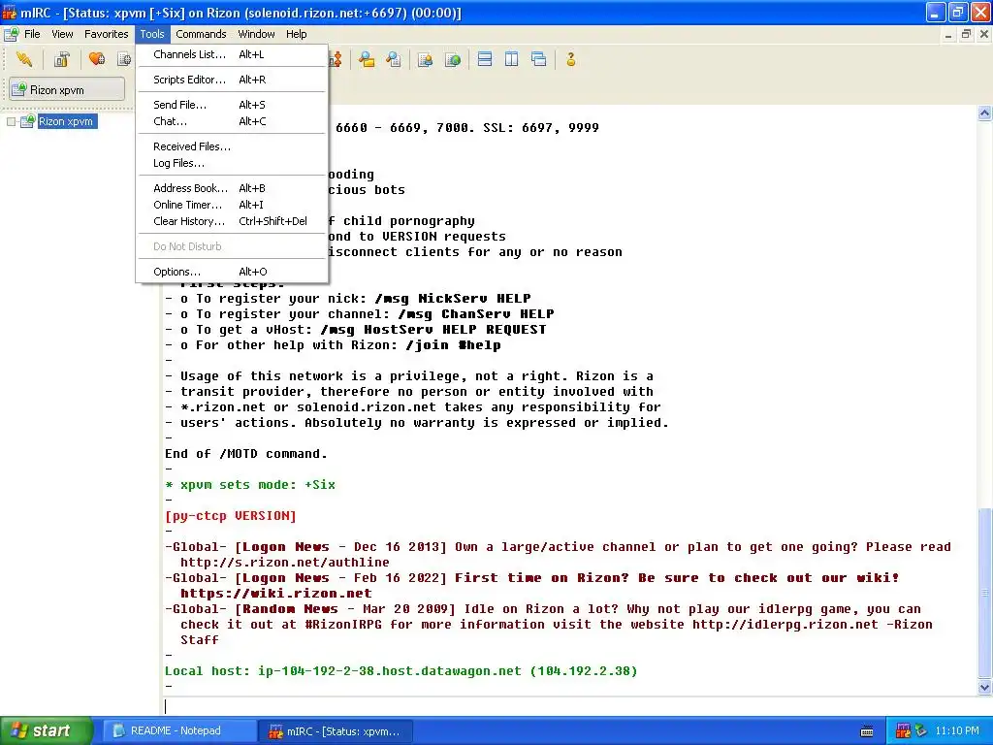Switch to README - Notepad in the taskbar
Image resolution: width=993 pixels, height=745 pixels.
tap(179, 731)
